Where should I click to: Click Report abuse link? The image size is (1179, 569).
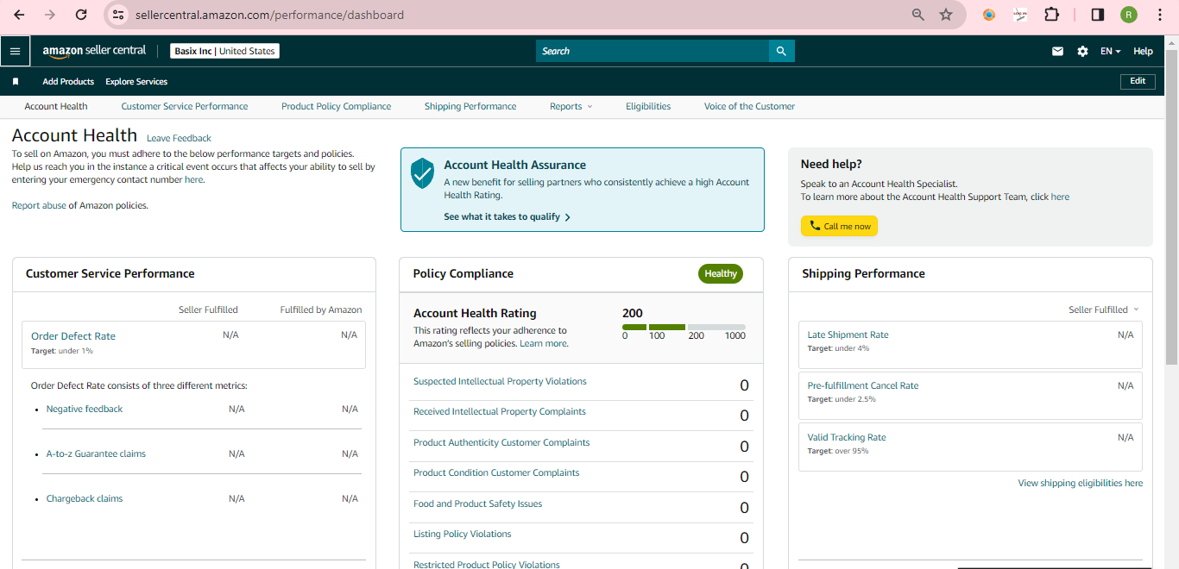pos(39,205)
